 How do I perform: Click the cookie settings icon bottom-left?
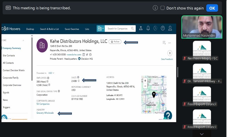click(x=4, y=117)
